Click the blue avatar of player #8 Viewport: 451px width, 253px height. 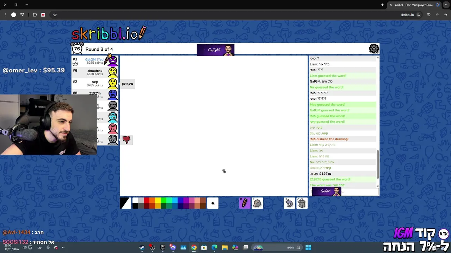113,95
